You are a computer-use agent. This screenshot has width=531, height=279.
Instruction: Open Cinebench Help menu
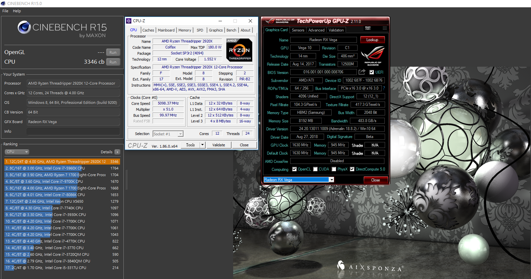17,11
